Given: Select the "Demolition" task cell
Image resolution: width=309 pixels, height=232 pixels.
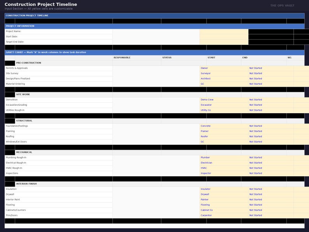Looking at the screenshot, I should (58, 100).
